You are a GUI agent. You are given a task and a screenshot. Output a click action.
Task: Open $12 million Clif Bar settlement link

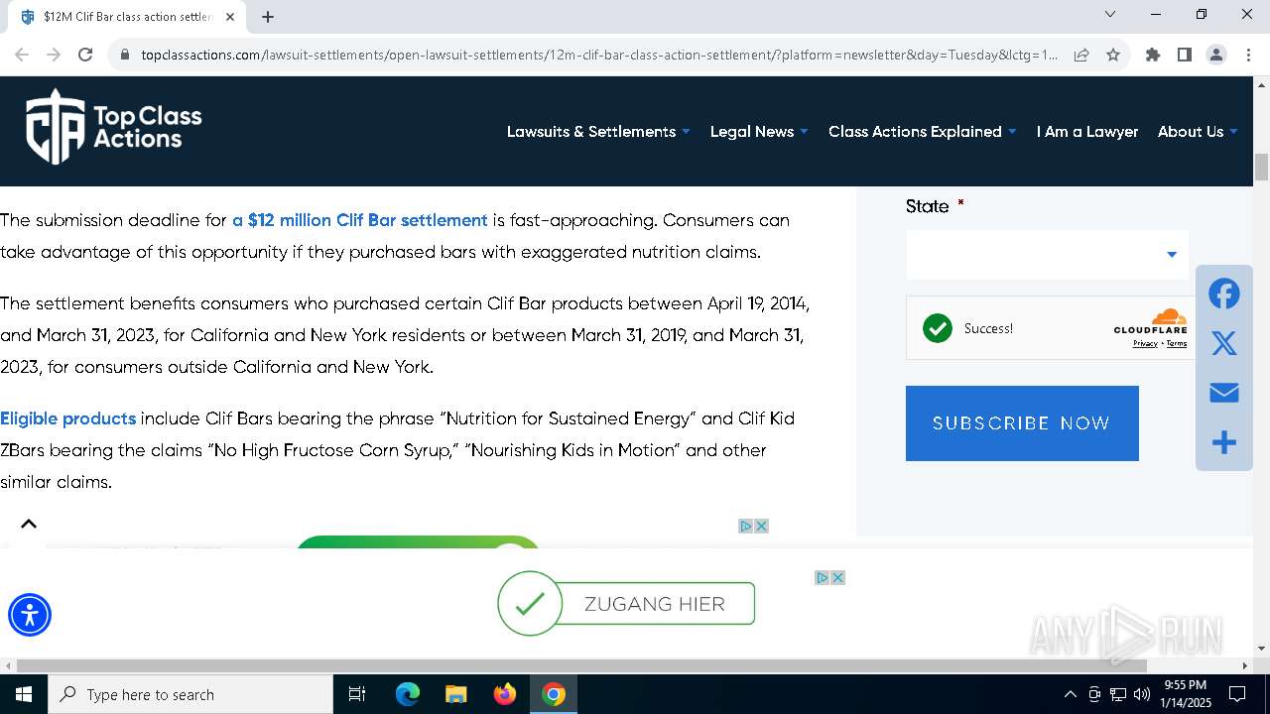click(x=360, y=220)
